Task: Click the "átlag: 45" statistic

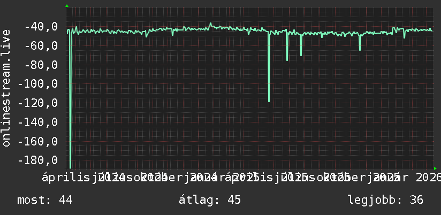Action: 210,200
